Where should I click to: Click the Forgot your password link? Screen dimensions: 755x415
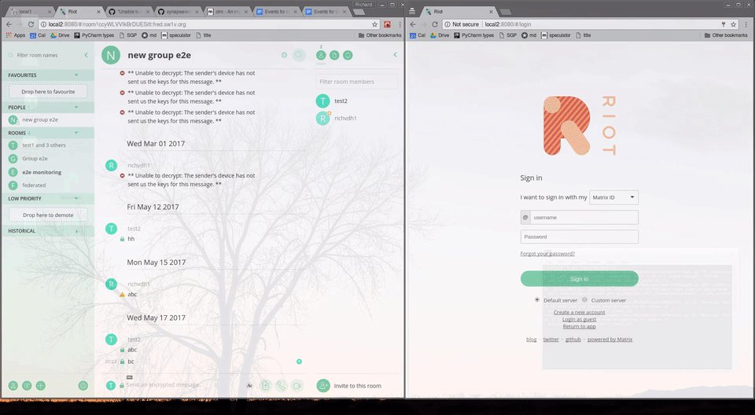547,254
